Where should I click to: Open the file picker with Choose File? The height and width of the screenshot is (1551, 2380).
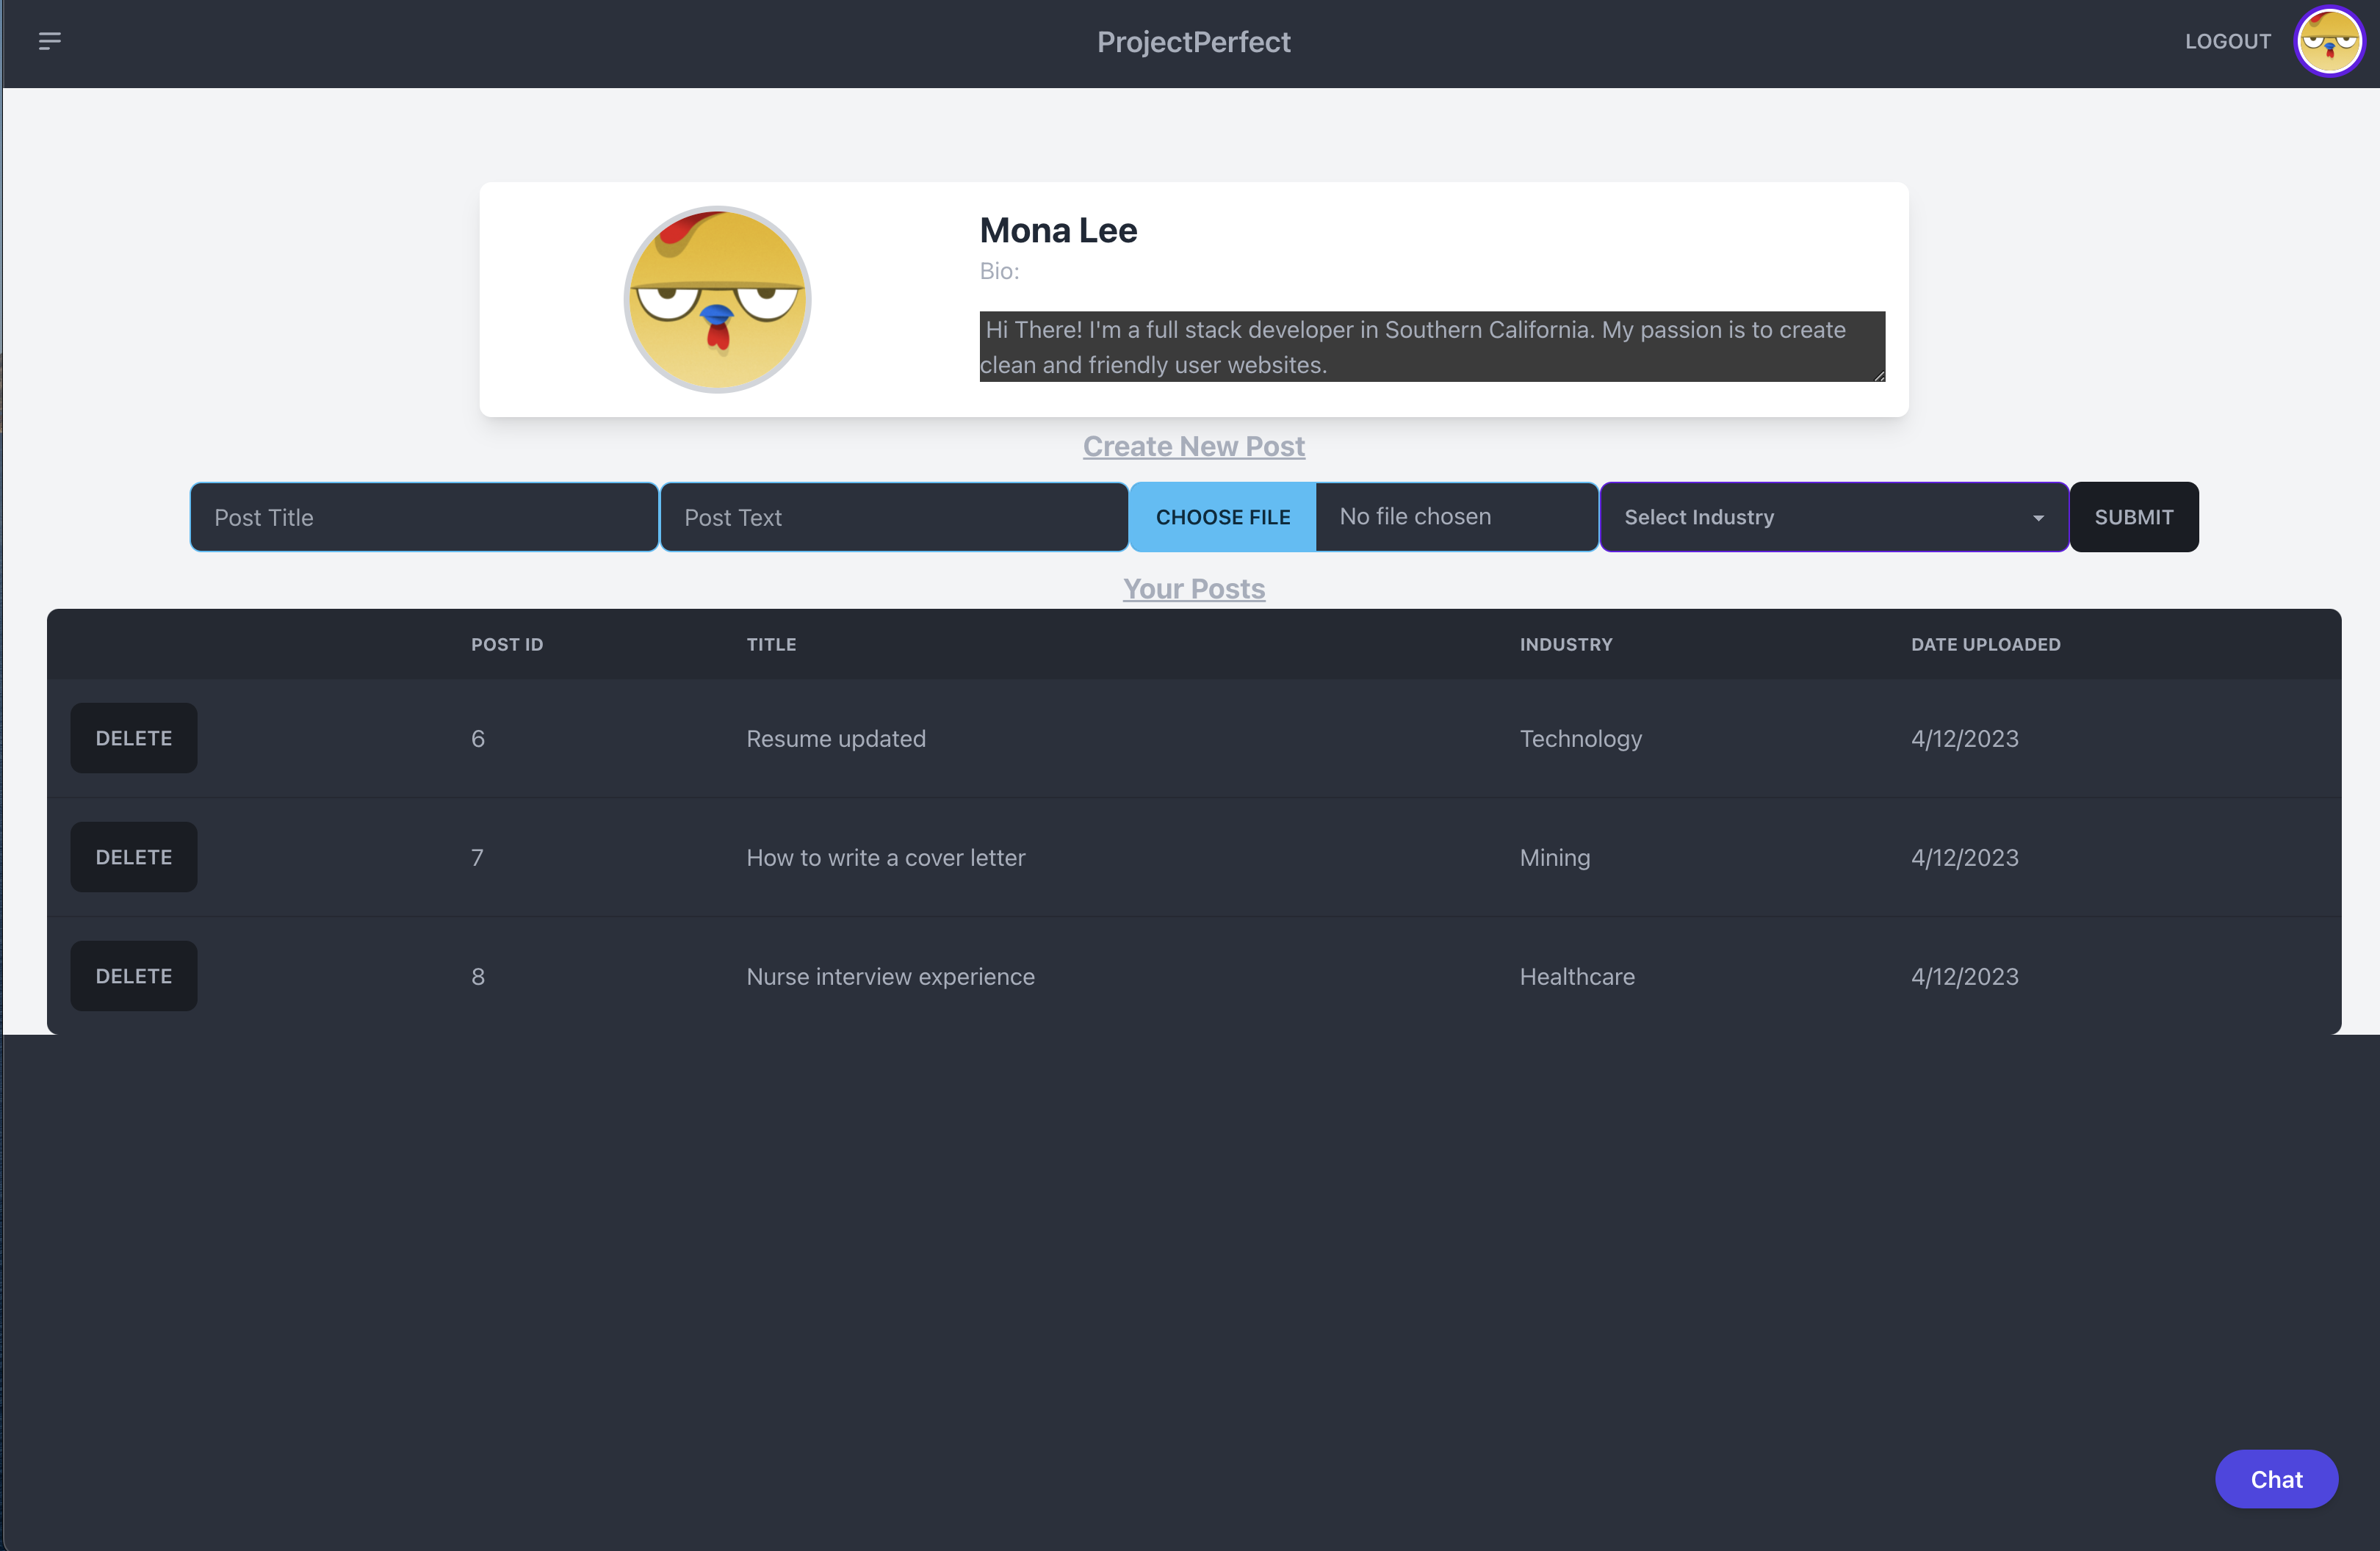click(1223, 517)
